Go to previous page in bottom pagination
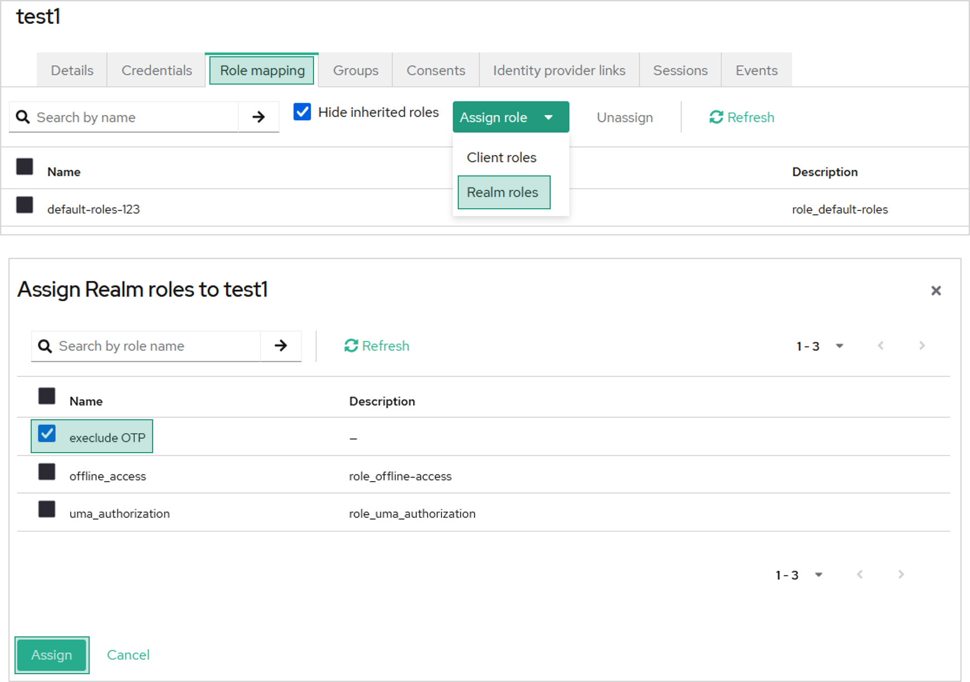970x682 pixels. (860, 575)
